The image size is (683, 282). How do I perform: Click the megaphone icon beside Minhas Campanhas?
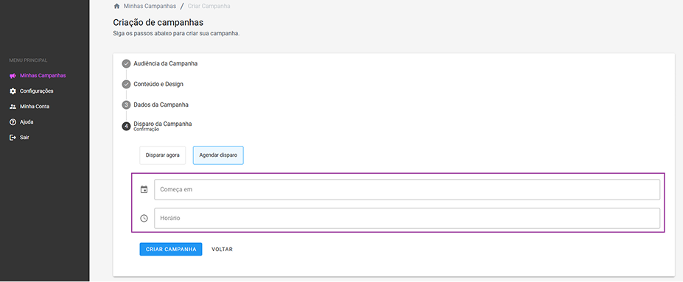[13, 76]
